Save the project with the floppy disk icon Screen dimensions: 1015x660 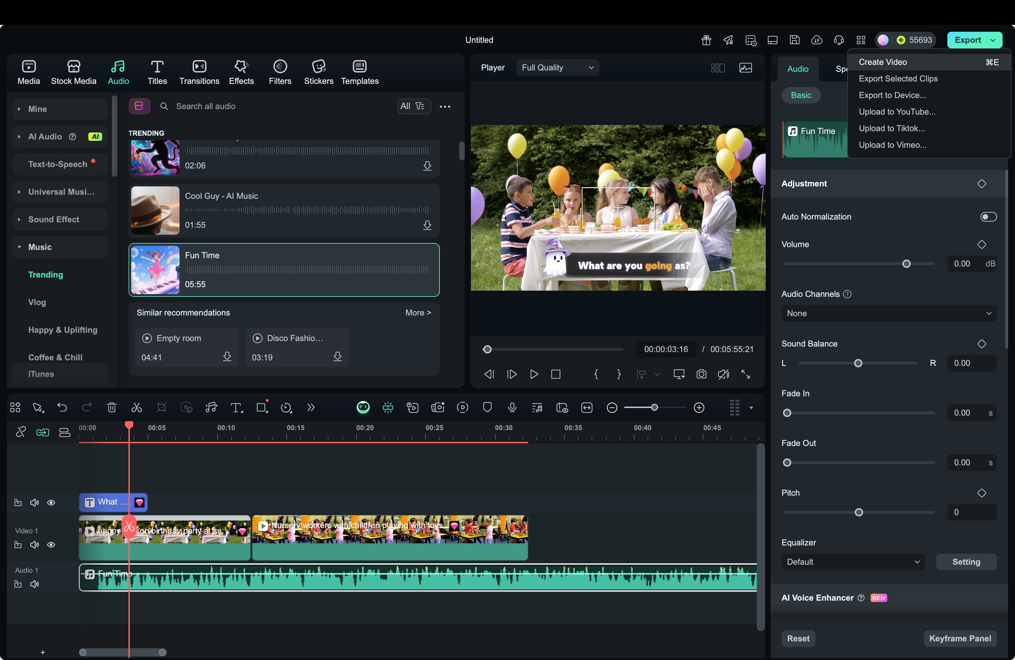tap(794, 40)
